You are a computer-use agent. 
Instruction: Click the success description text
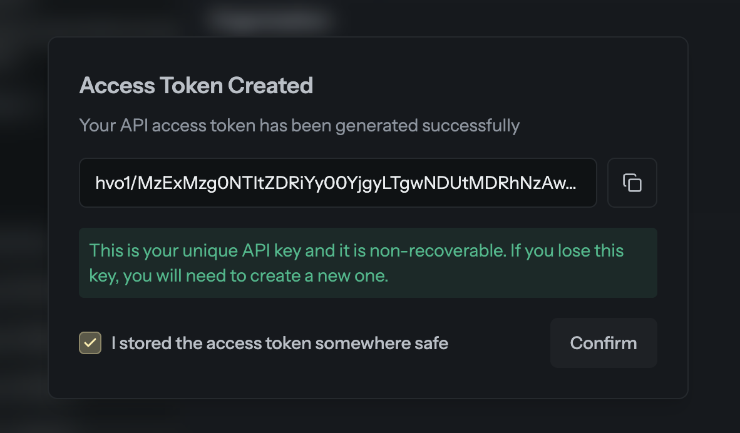[x=298, y=125]
